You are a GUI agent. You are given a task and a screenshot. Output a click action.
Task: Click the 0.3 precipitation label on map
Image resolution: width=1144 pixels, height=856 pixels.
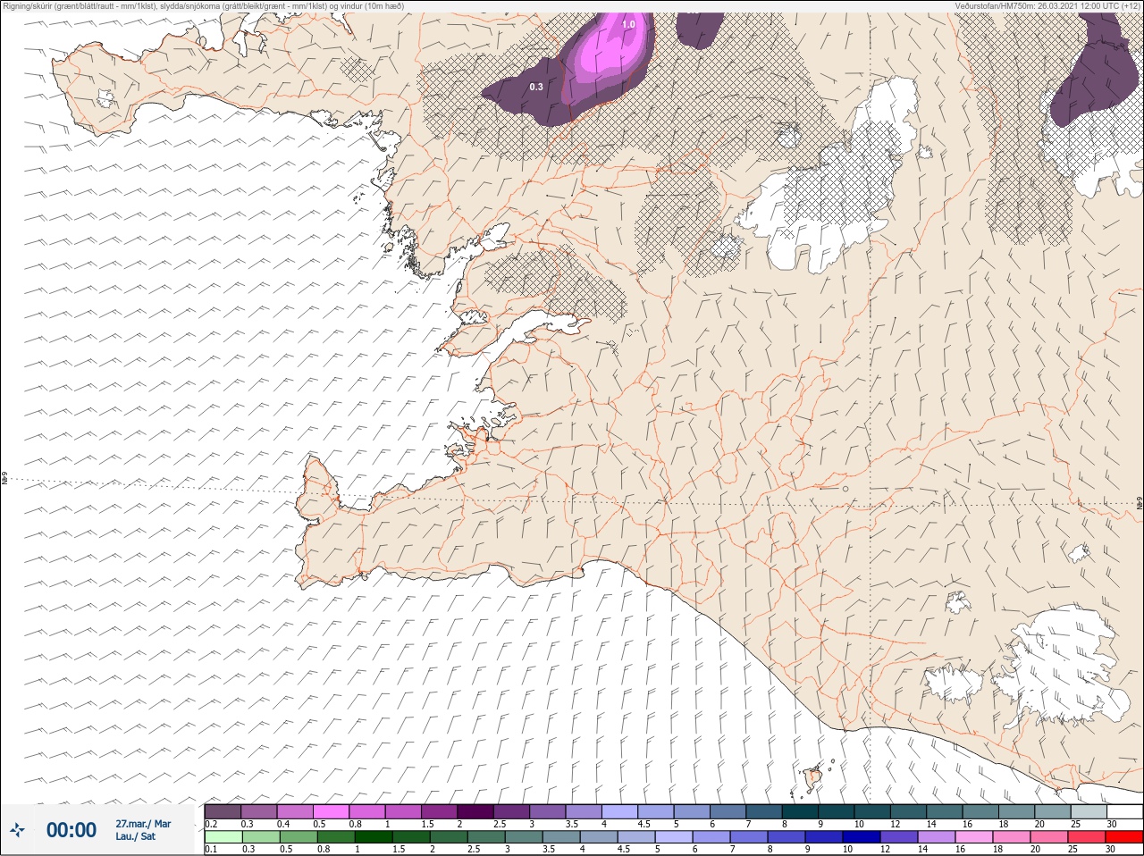point(536,87)
